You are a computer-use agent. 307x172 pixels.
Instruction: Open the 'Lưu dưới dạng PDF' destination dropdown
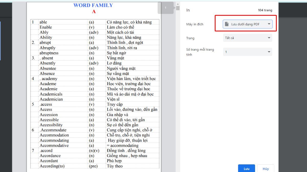tap(247, 24)
